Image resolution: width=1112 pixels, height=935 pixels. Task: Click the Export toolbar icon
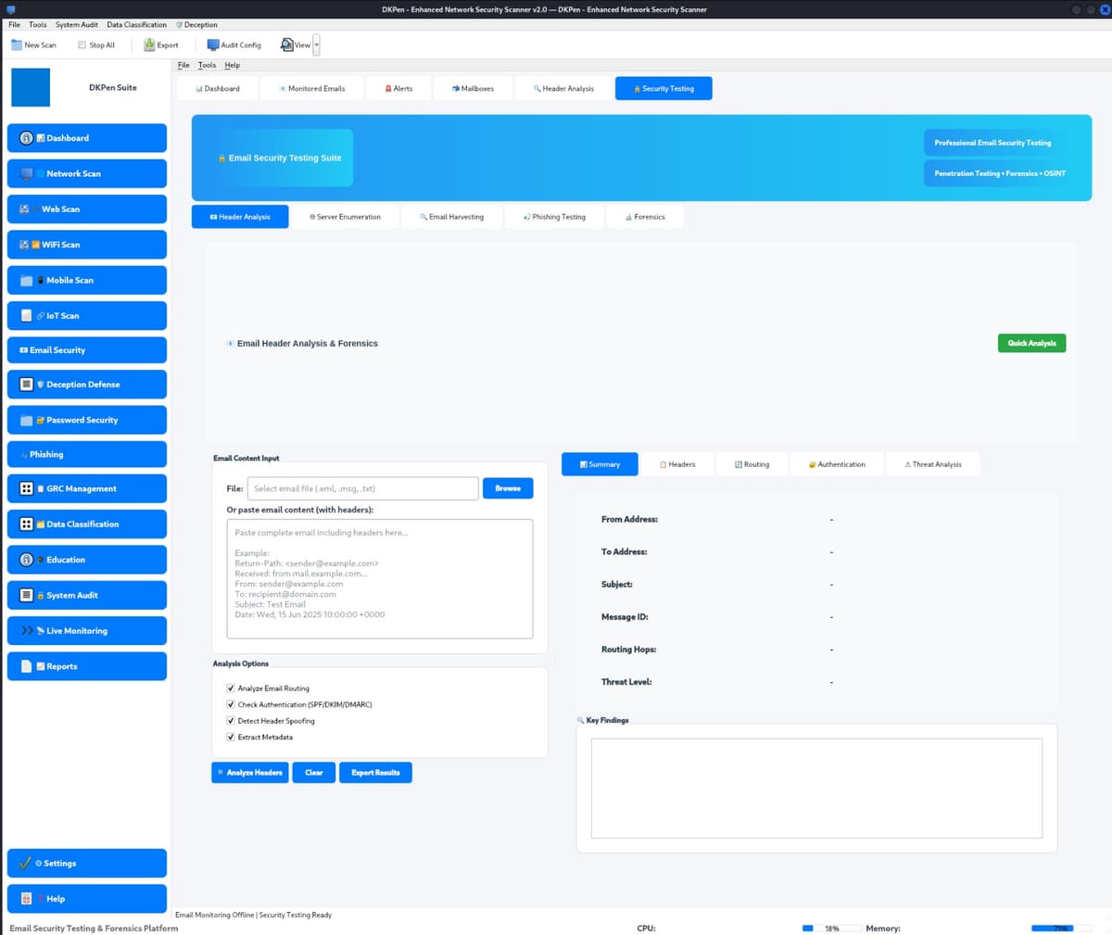pyautogui.click(x=149, y=44)
